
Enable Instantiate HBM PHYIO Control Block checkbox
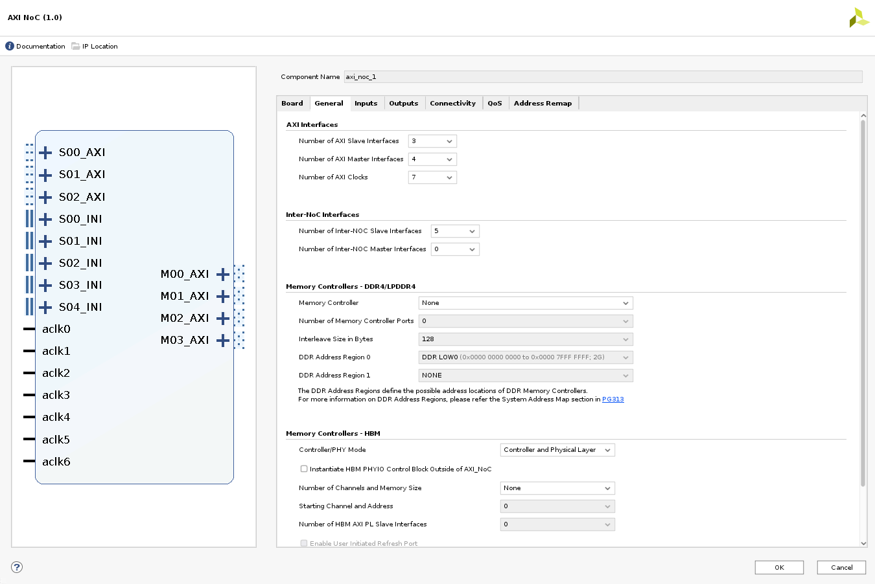(x=304, y=469)
